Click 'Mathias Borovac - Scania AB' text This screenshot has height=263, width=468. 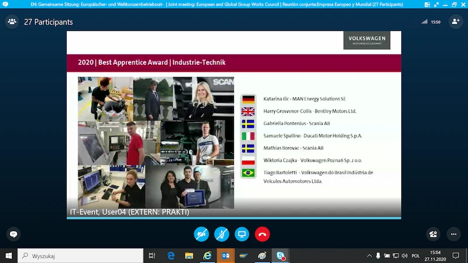point(293,148)
